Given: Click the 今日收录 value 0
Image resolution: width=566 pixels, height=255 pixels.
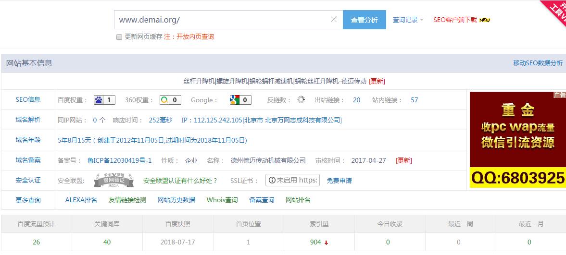Looking at the screenshot, I should (x=388, y=242).
